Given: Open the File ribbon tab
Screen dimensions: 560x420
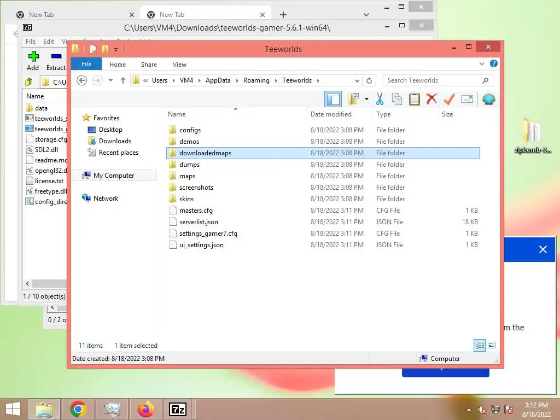Looking at the screenshot, I should click(86, 64).
